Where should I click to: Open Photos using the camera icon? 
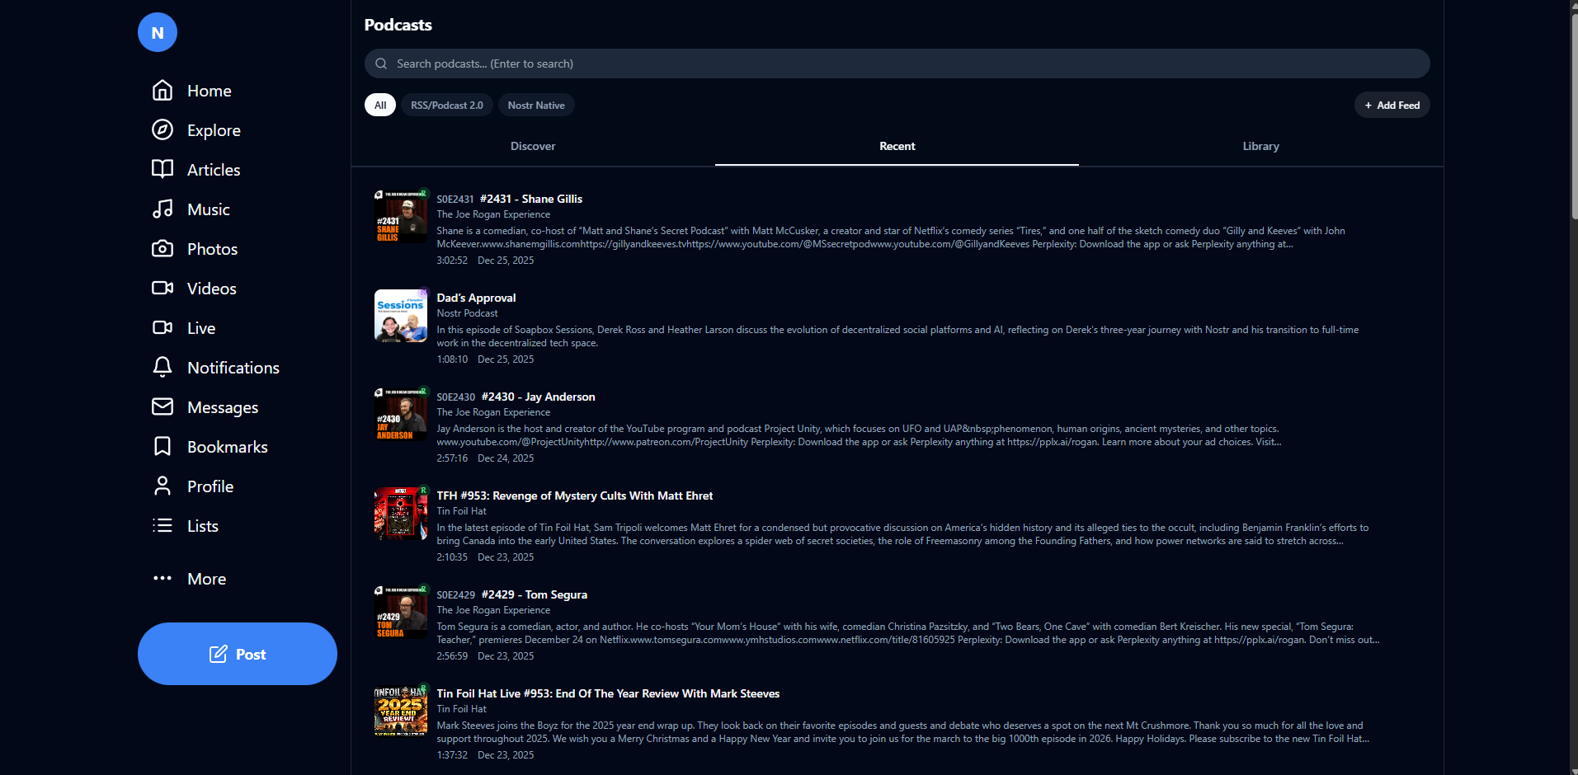(163, 249)
